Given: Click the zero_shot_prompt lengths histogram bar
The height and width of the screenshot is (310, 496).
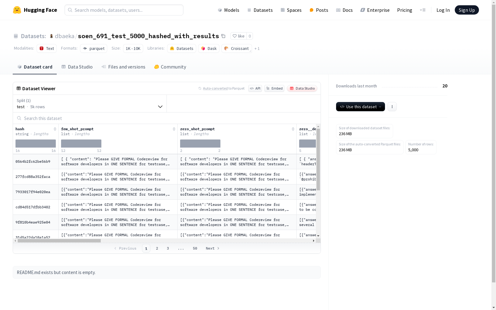Looking at the screenshot, I should coord(200,144).
